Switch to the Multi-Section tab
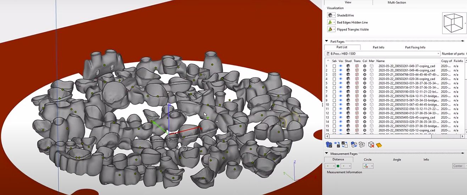Image resolution: width=467 pixels, height=195 pixels. 397,2
